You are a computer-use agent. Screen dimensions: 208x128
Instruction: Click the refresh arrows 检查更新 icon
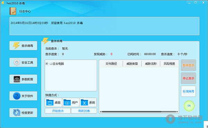(17, 112)
